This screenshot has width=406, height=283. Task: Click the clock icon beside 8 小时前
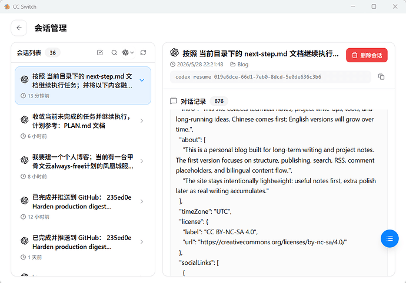23,176
